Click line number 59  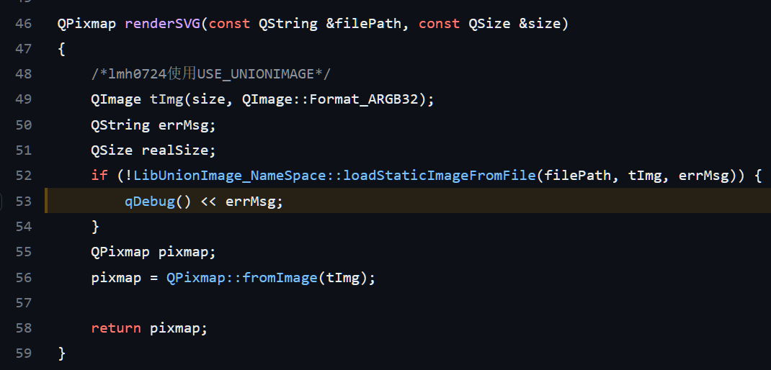pos(23,353)
